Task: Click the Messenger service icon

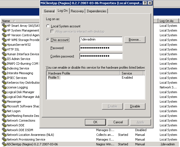Action: 4,102
